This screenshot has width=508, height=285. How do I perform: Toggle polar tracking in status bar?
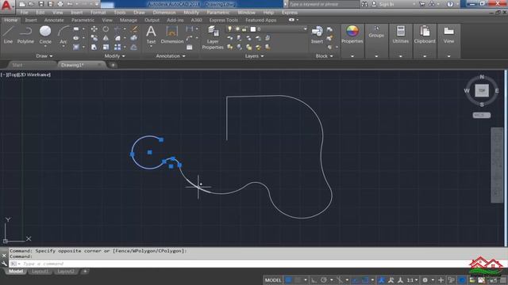(324, 279)
